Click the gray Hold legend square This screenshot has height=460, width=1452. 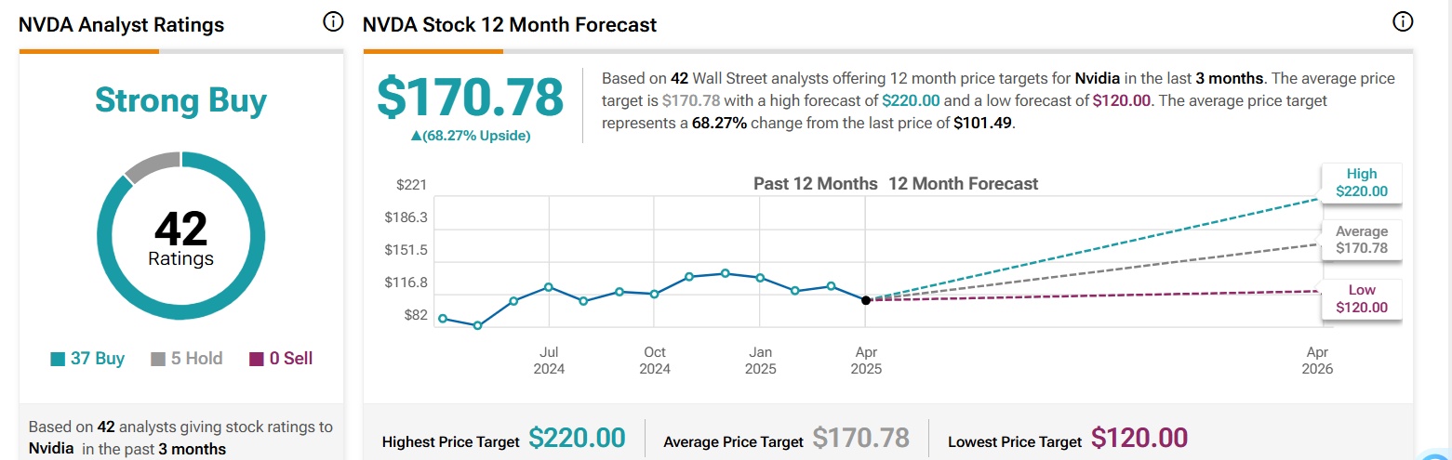click(157, 360)
